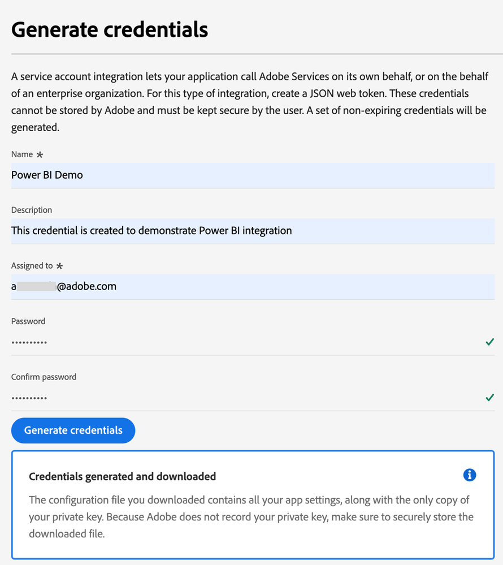The width and height of the screenshot is (503, 565).
Task: Click the Description field label
Action: point(32,210)
